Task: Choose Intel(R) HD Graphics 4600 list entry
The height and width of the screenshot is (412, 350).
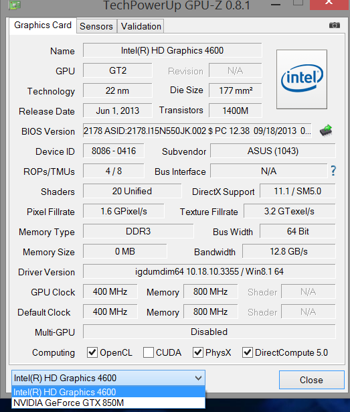Action: point(108,392)
